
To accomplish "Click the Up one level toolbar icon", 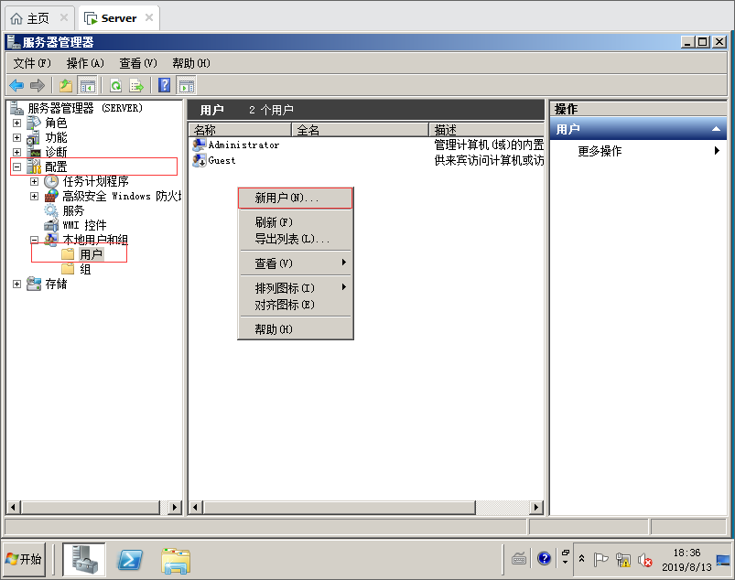I will coord(66,85).
